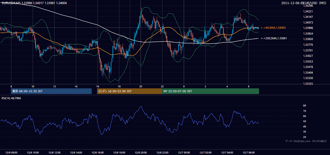Click bottom time label 12/7 00:00

[x=184, y=153]
